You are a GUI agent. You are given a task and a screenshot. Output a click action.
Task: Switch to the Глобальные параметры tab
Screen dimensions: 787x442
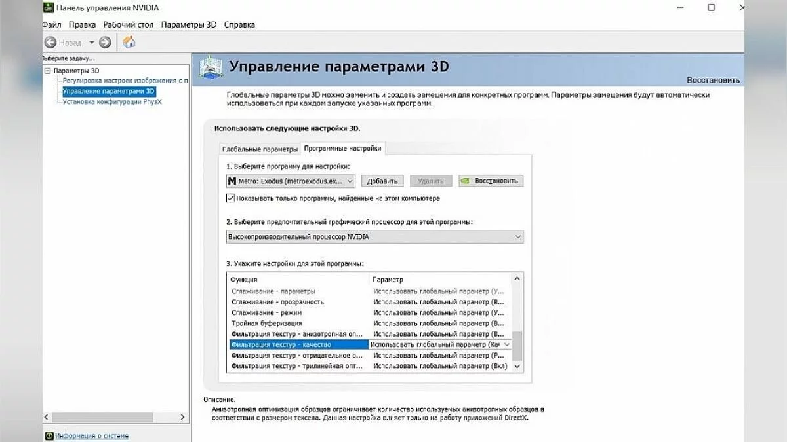[x=260, y=149]
